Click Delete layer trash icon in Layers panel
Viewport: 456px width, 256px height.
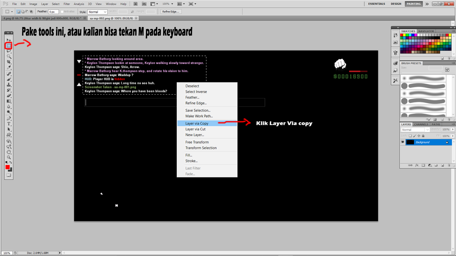[449, 165]
